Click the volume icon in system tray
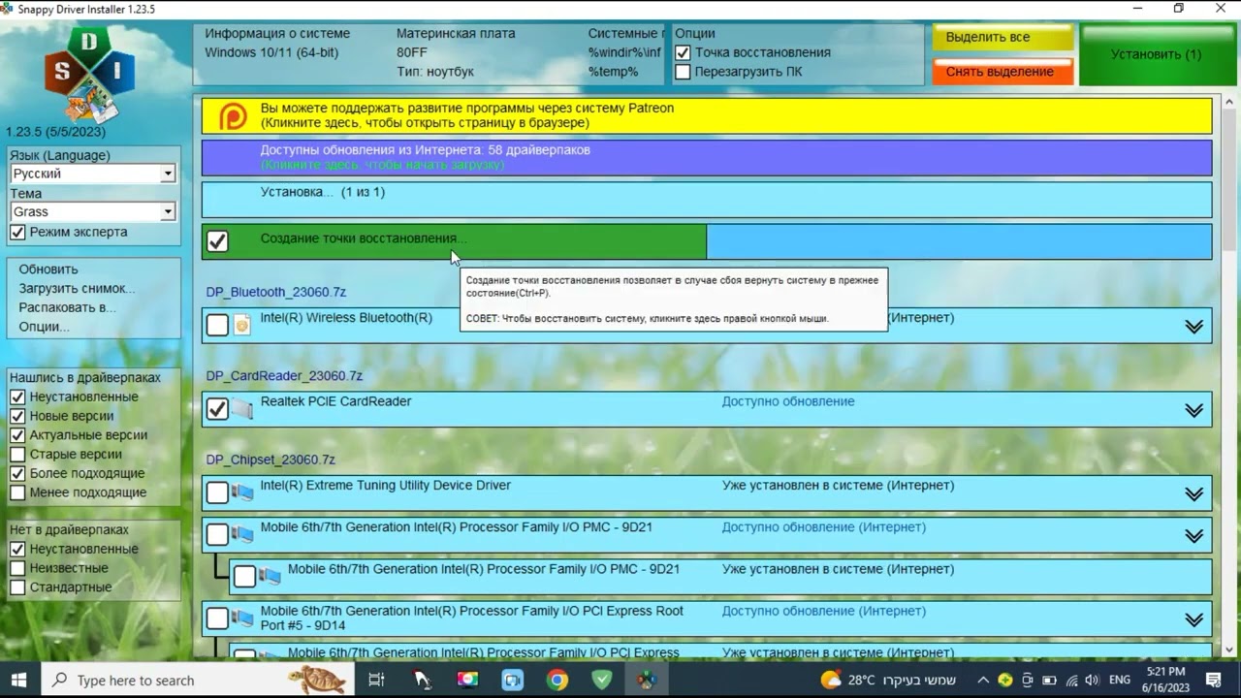Image resolution: width=1241 pixels, height=698 pixels. pos(1092,681)
